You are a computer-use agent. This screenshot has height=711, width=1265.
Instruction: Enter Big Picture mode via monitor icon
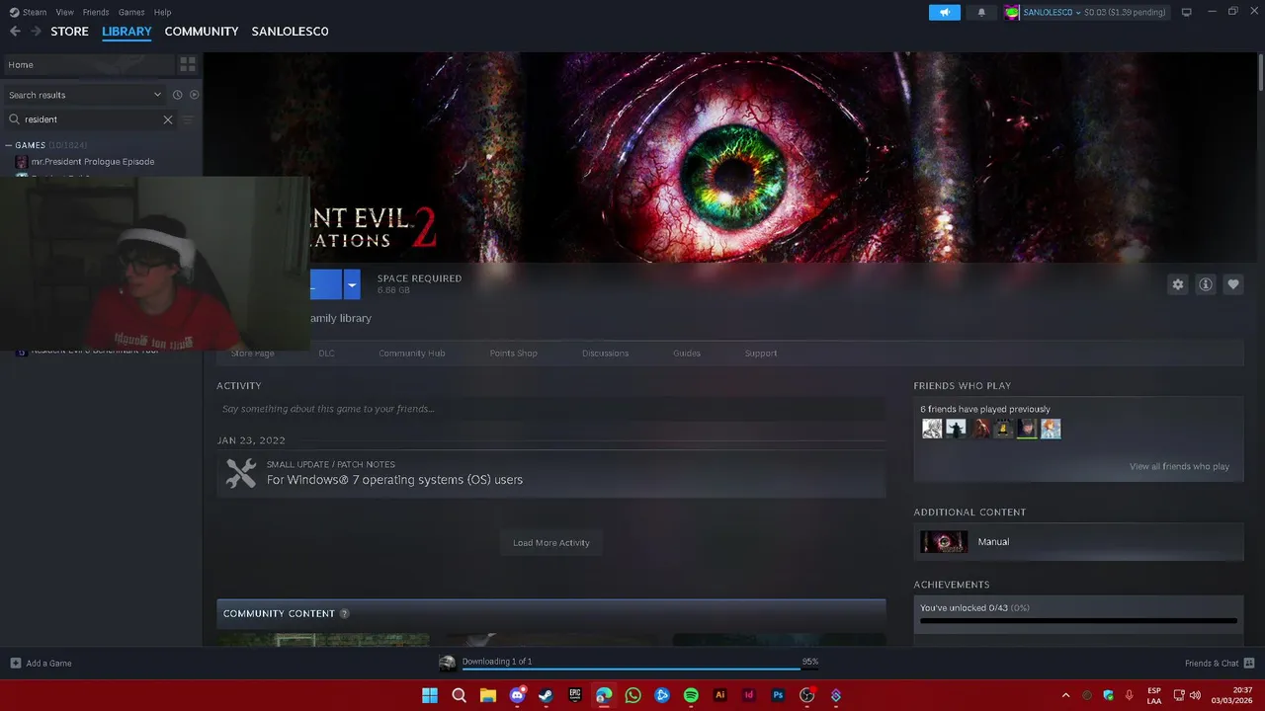pyautogui.click(x=1187, y=12)
